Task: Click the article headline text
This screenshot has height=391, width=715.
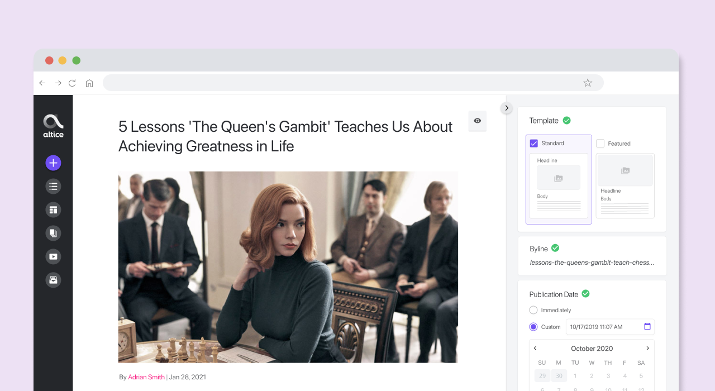Action: [285, 136]
